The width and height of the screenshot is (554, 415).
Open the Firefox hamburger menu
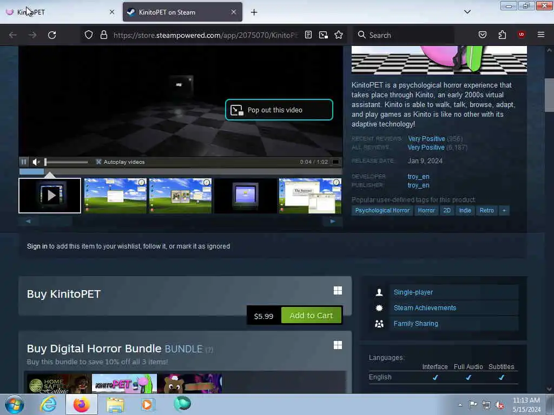tap(540, 35)
